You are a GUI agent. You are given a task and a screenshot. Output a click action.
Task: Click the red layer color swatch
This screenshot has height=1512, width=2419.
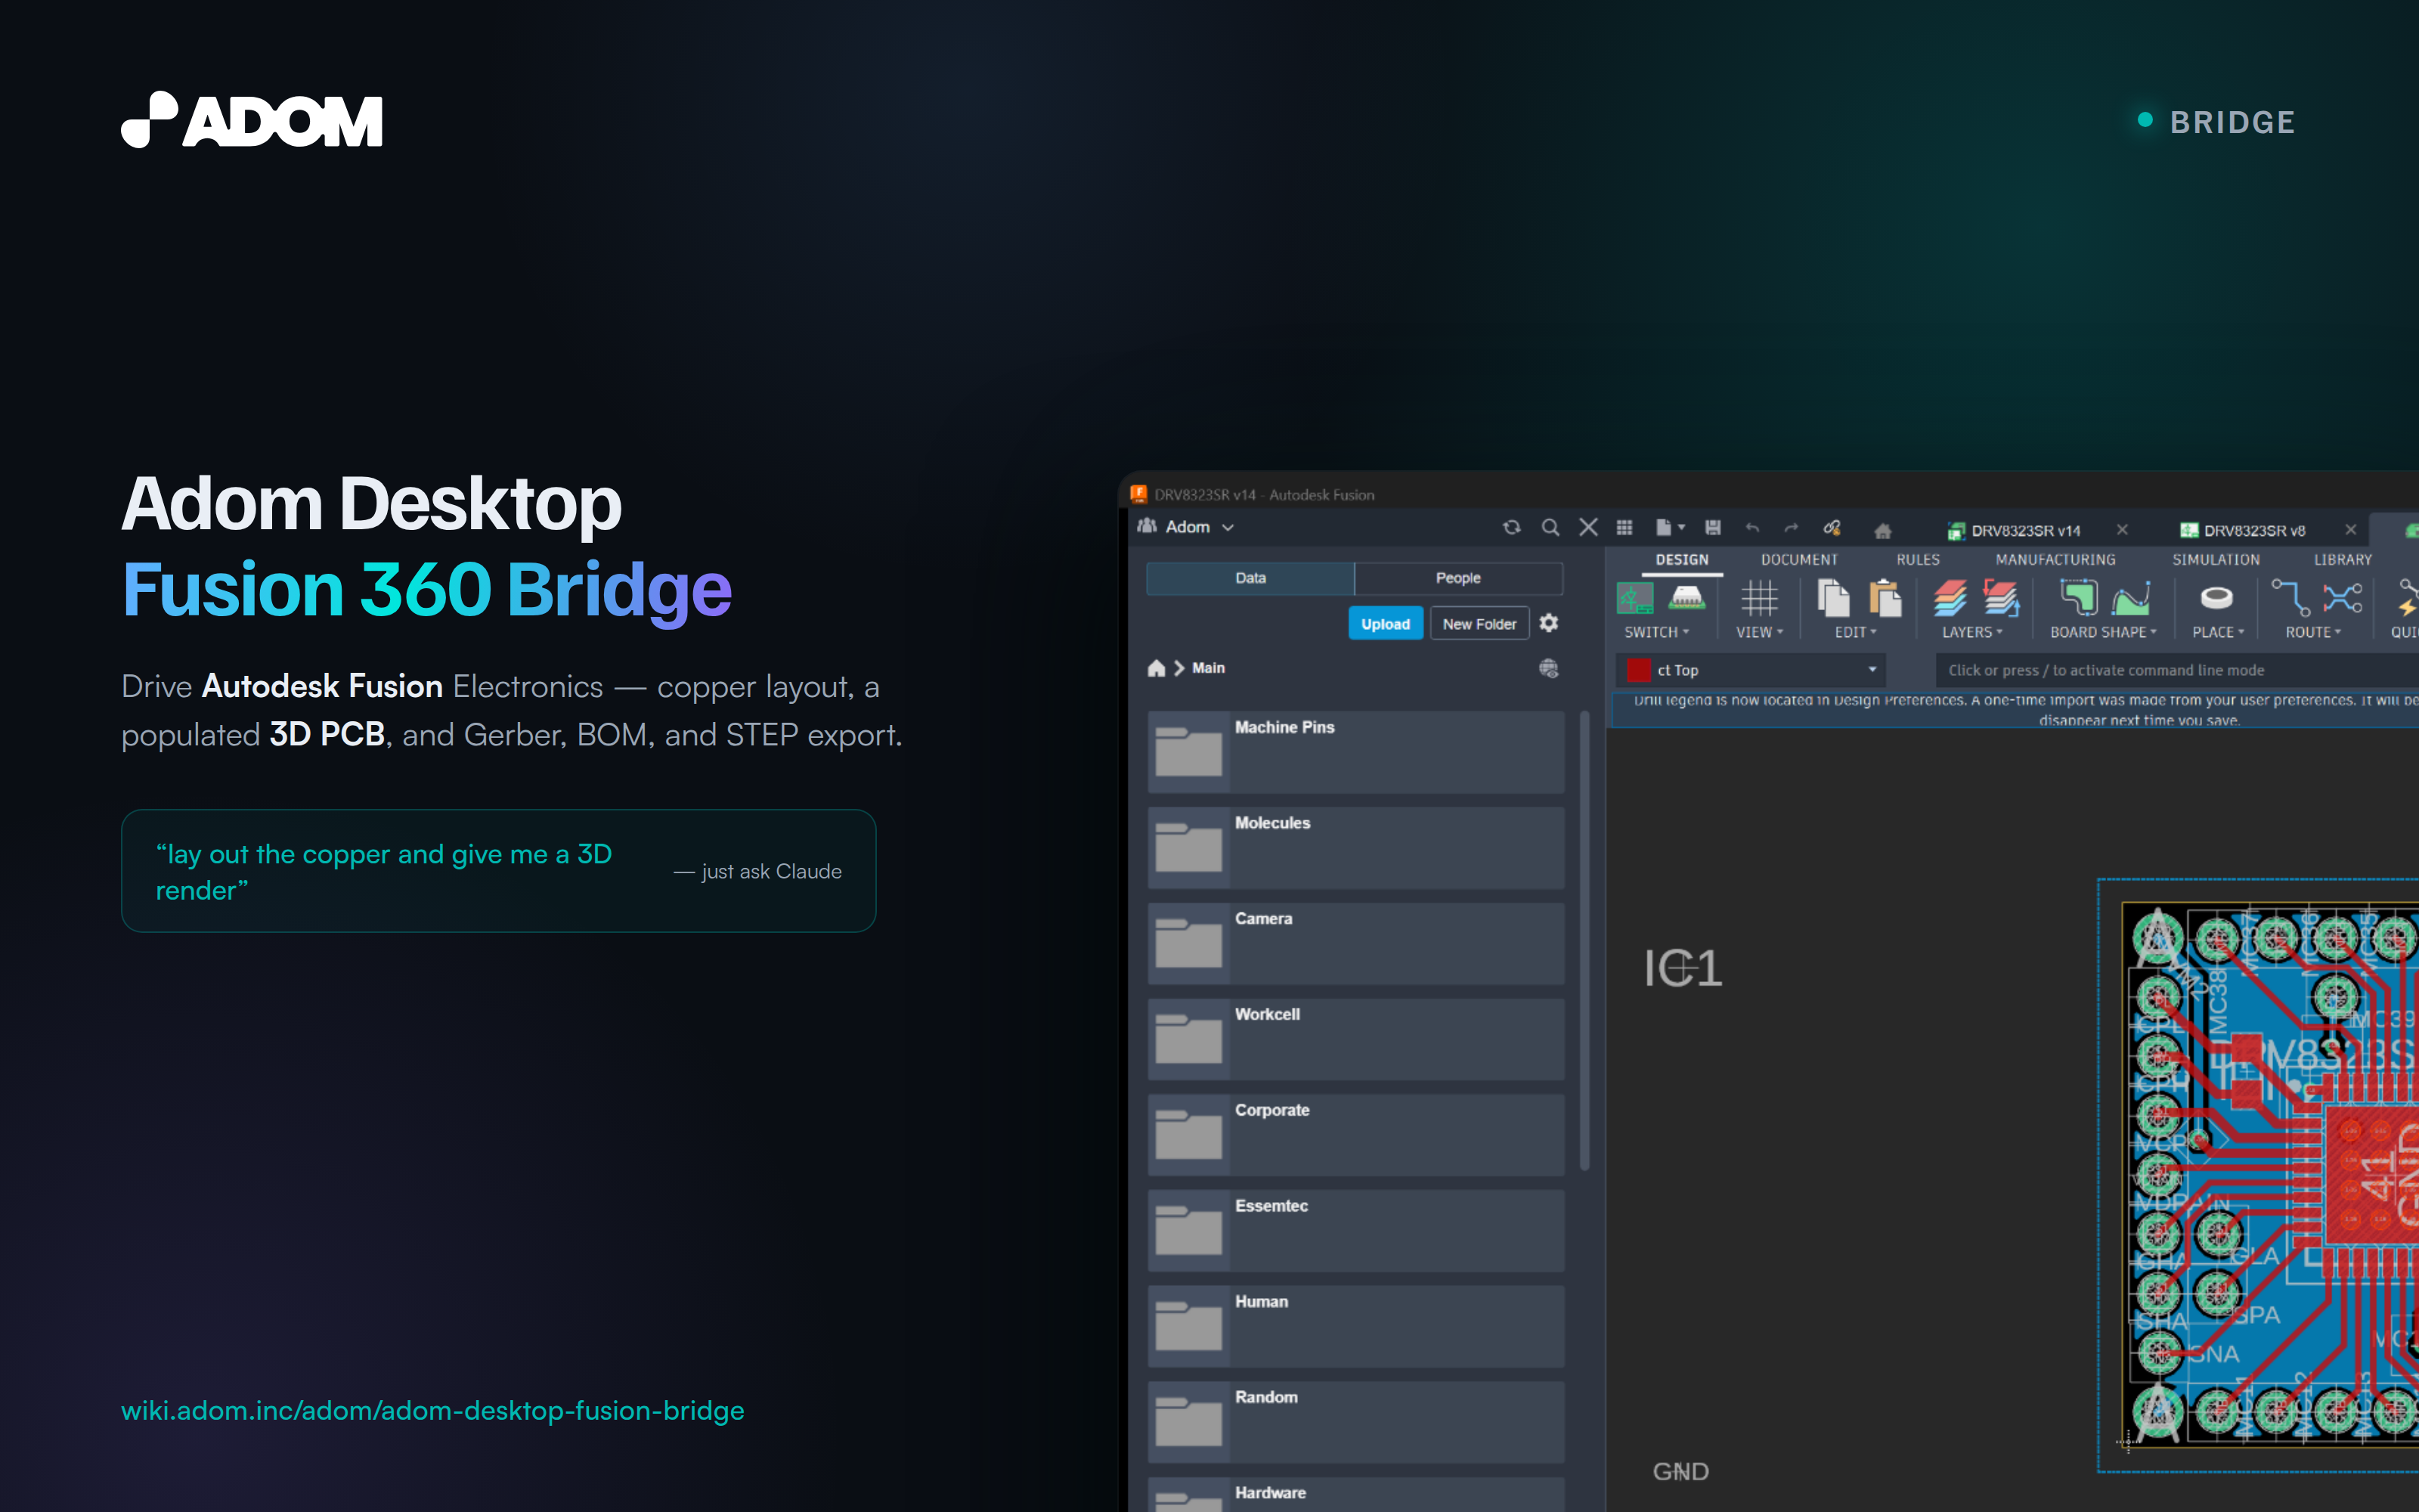[1638, 670]
